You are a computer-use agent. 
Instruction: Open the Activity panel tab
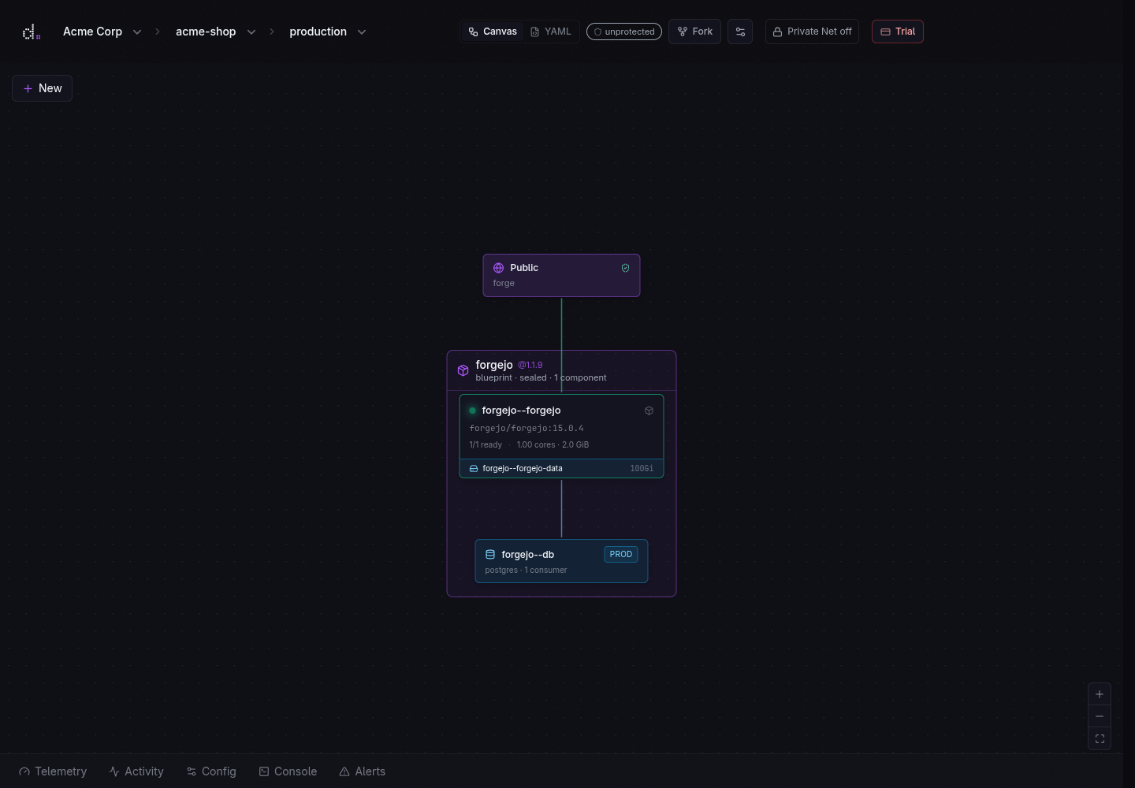136,771
